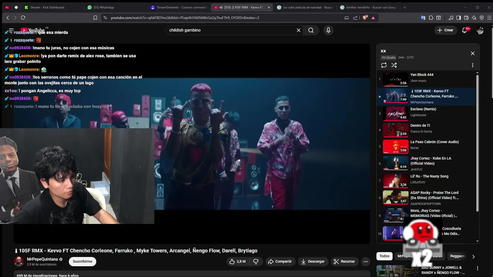Toggle playlist shuffle
Screen dimensions: 493x277
click(394, 65)
